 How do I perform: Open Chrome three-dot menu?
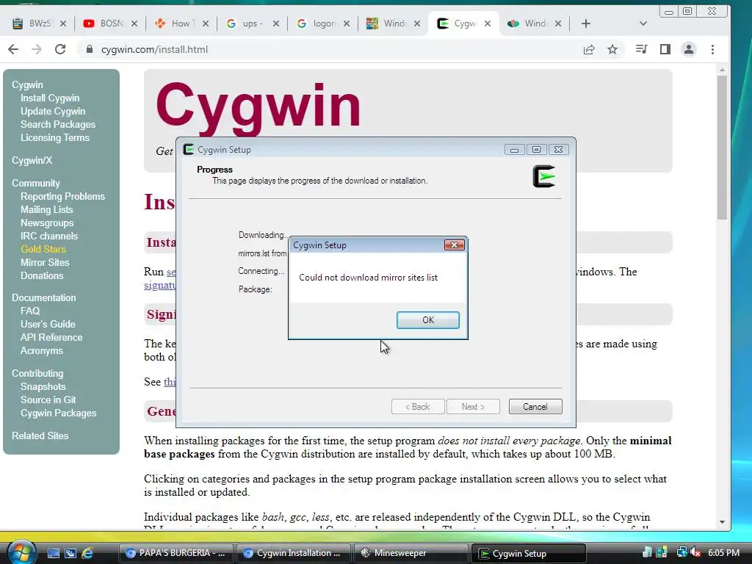(712, 49)
